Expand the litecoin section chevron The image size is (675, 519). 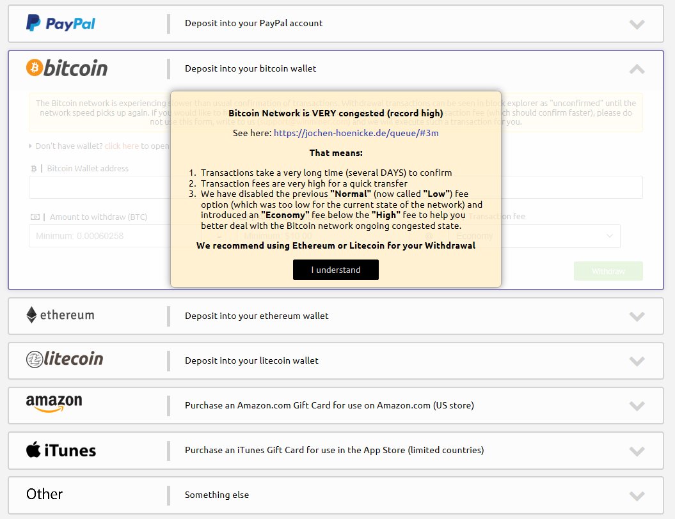point(637,361)
